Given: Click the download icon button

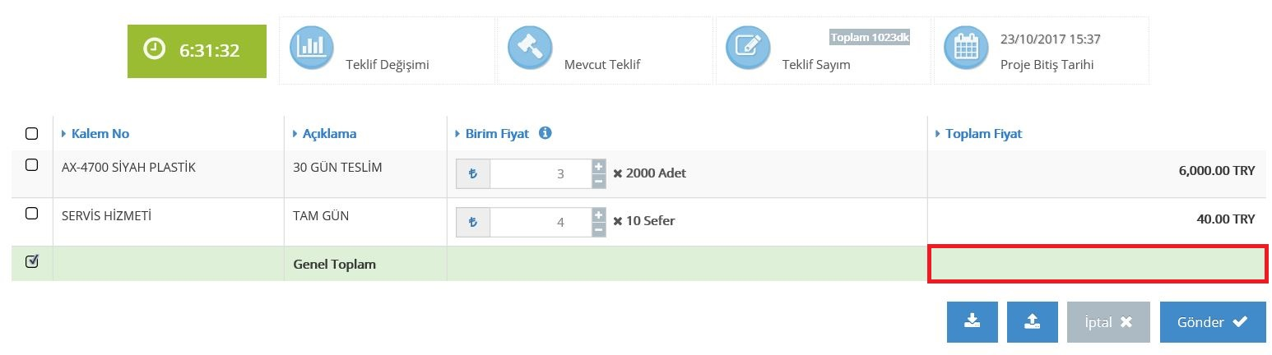Looking at the screenshot, I should click(x=973, y=322).
